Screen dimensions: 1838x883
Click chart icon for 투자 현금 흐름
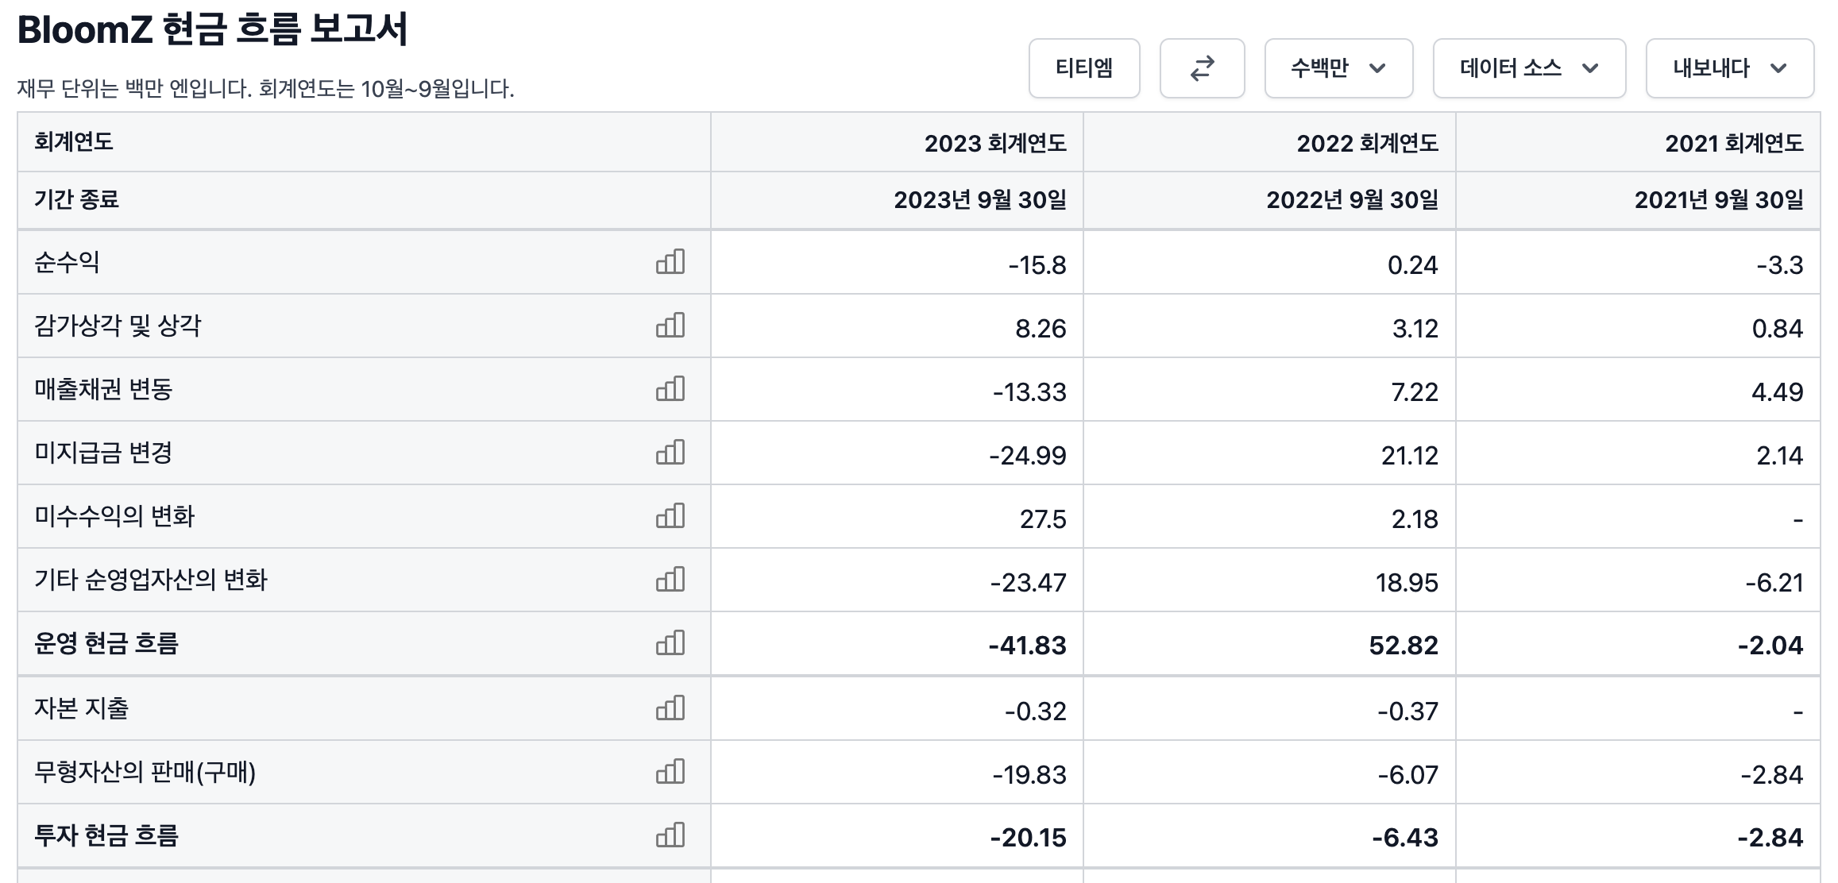(670, 835)
